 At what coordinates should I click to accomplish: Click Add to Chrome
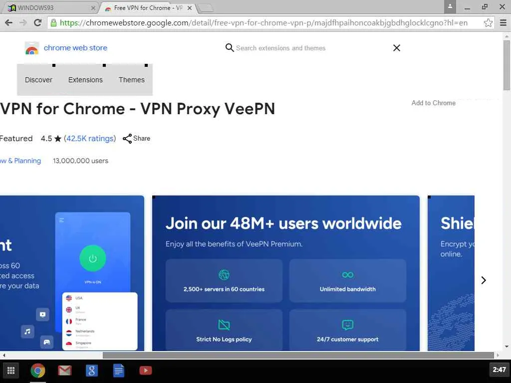coord(434,103)
